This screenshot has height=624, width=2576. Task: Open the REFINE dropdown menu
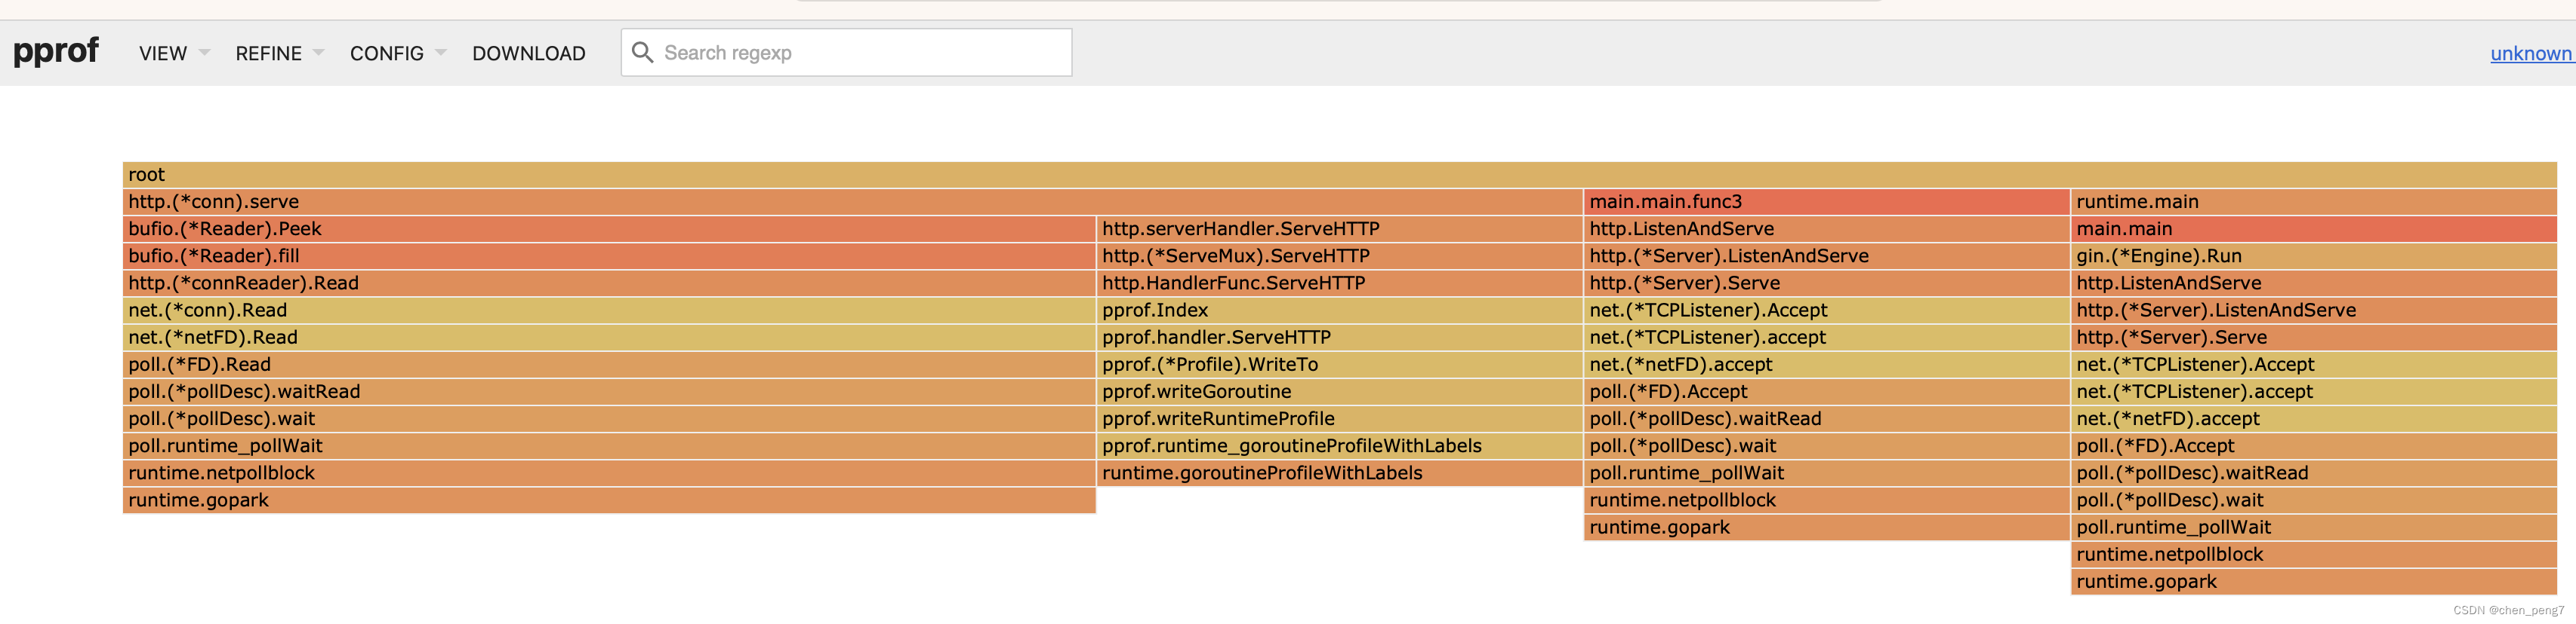click(x=279, y=53)
